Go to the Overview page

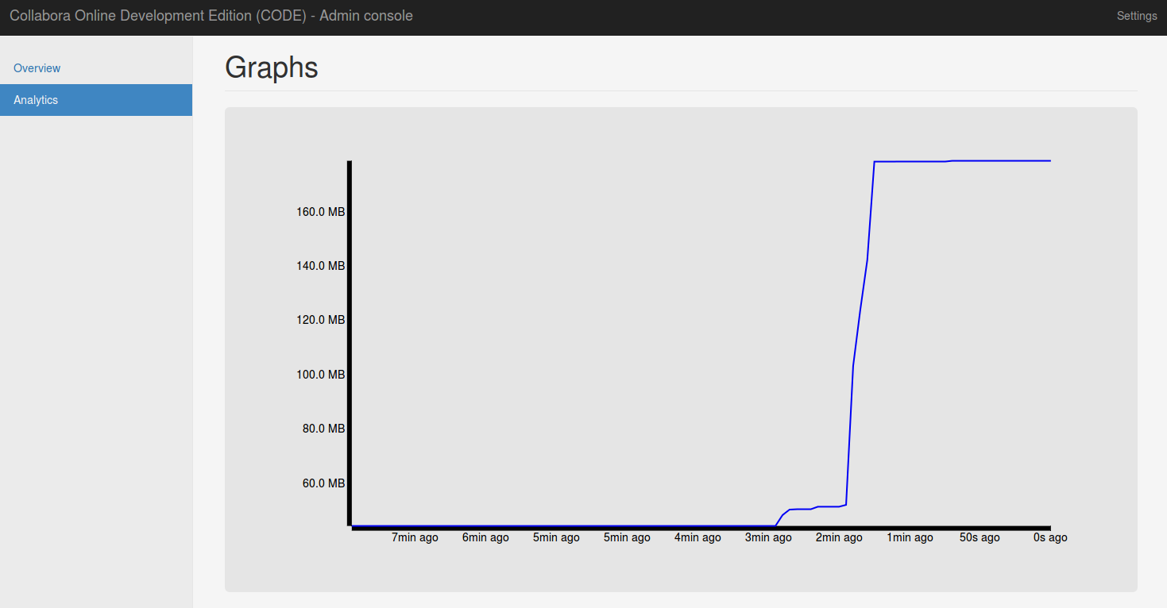(37, 68)
